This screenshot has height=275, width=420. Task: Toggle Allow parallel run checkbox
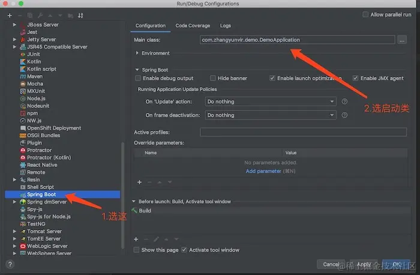[x=365, y=14]
